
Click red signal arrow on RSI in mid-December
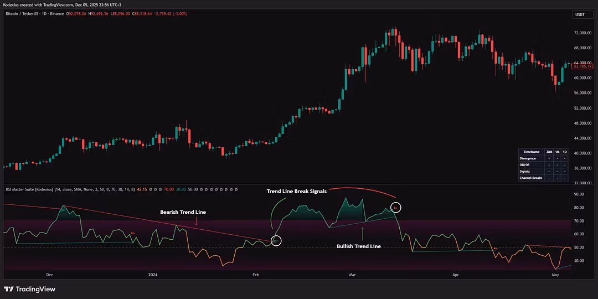132,233
